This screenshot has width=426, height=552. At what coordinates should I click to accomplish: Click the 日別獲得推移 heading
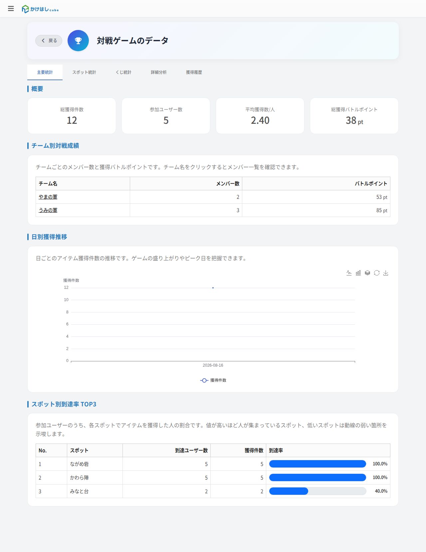(x=49, y=237)
